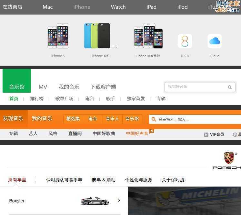241x215 pixels.
Task: Open the 关于保时捷 menu
Action: pyautogui.click(x=173, y=180)
